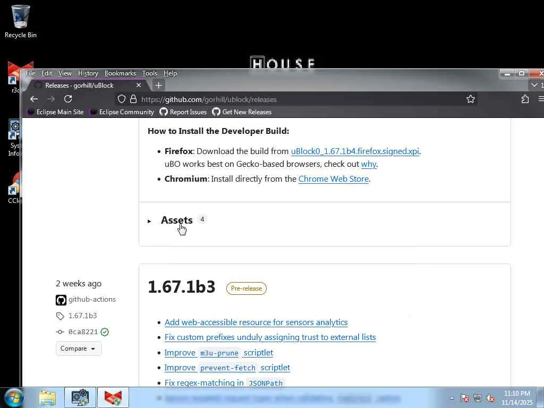Click the tag icon beside 1.67.1b3
Screen dimensions: 544x408
pyautogui.click(x=60, y=316)
